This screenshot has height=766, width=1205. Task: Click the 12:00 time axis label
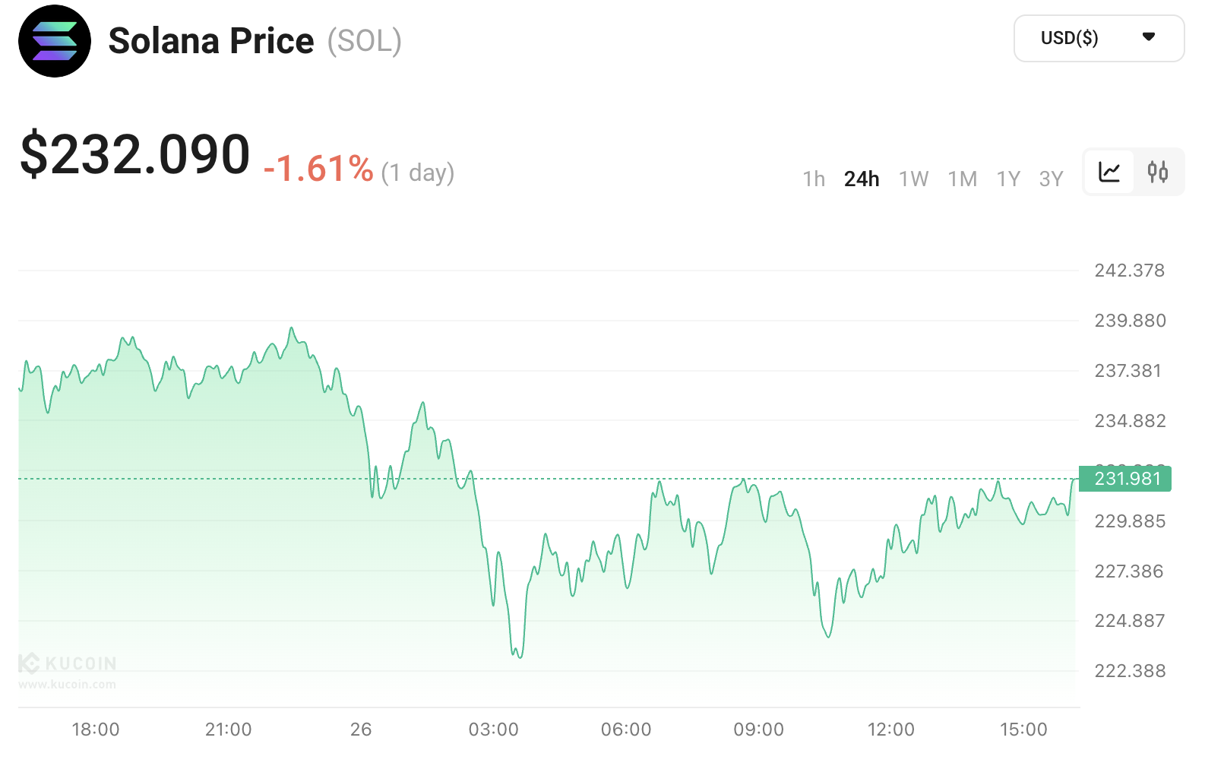pyautogui.click(x=890, y=730)
